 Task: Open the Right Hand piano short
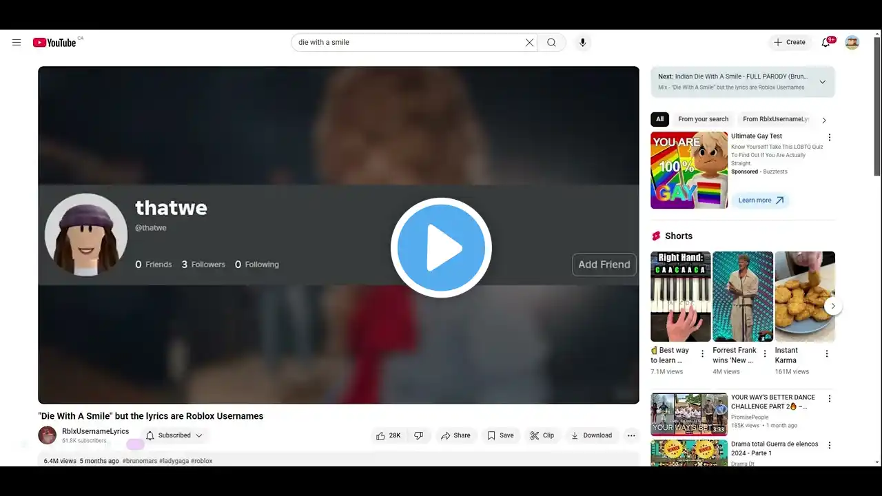click(681, 296)
